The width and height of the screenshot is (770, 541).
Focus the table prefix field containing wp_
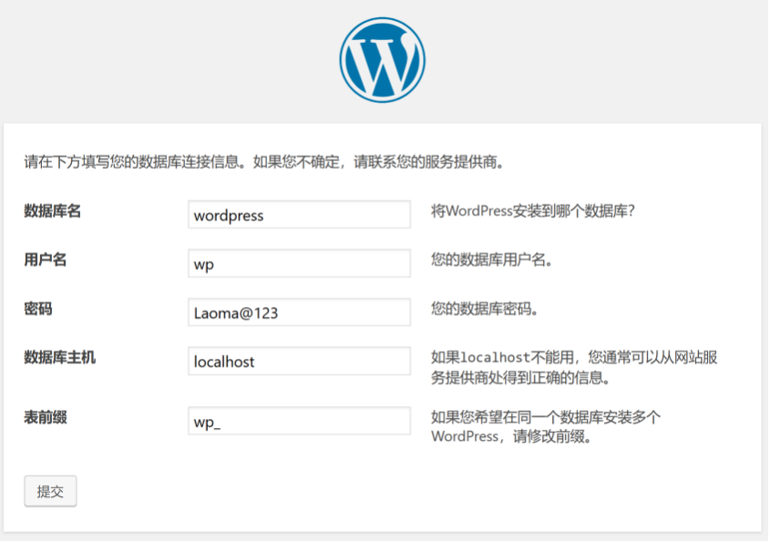pyautogui.click(x=299, y=421)
